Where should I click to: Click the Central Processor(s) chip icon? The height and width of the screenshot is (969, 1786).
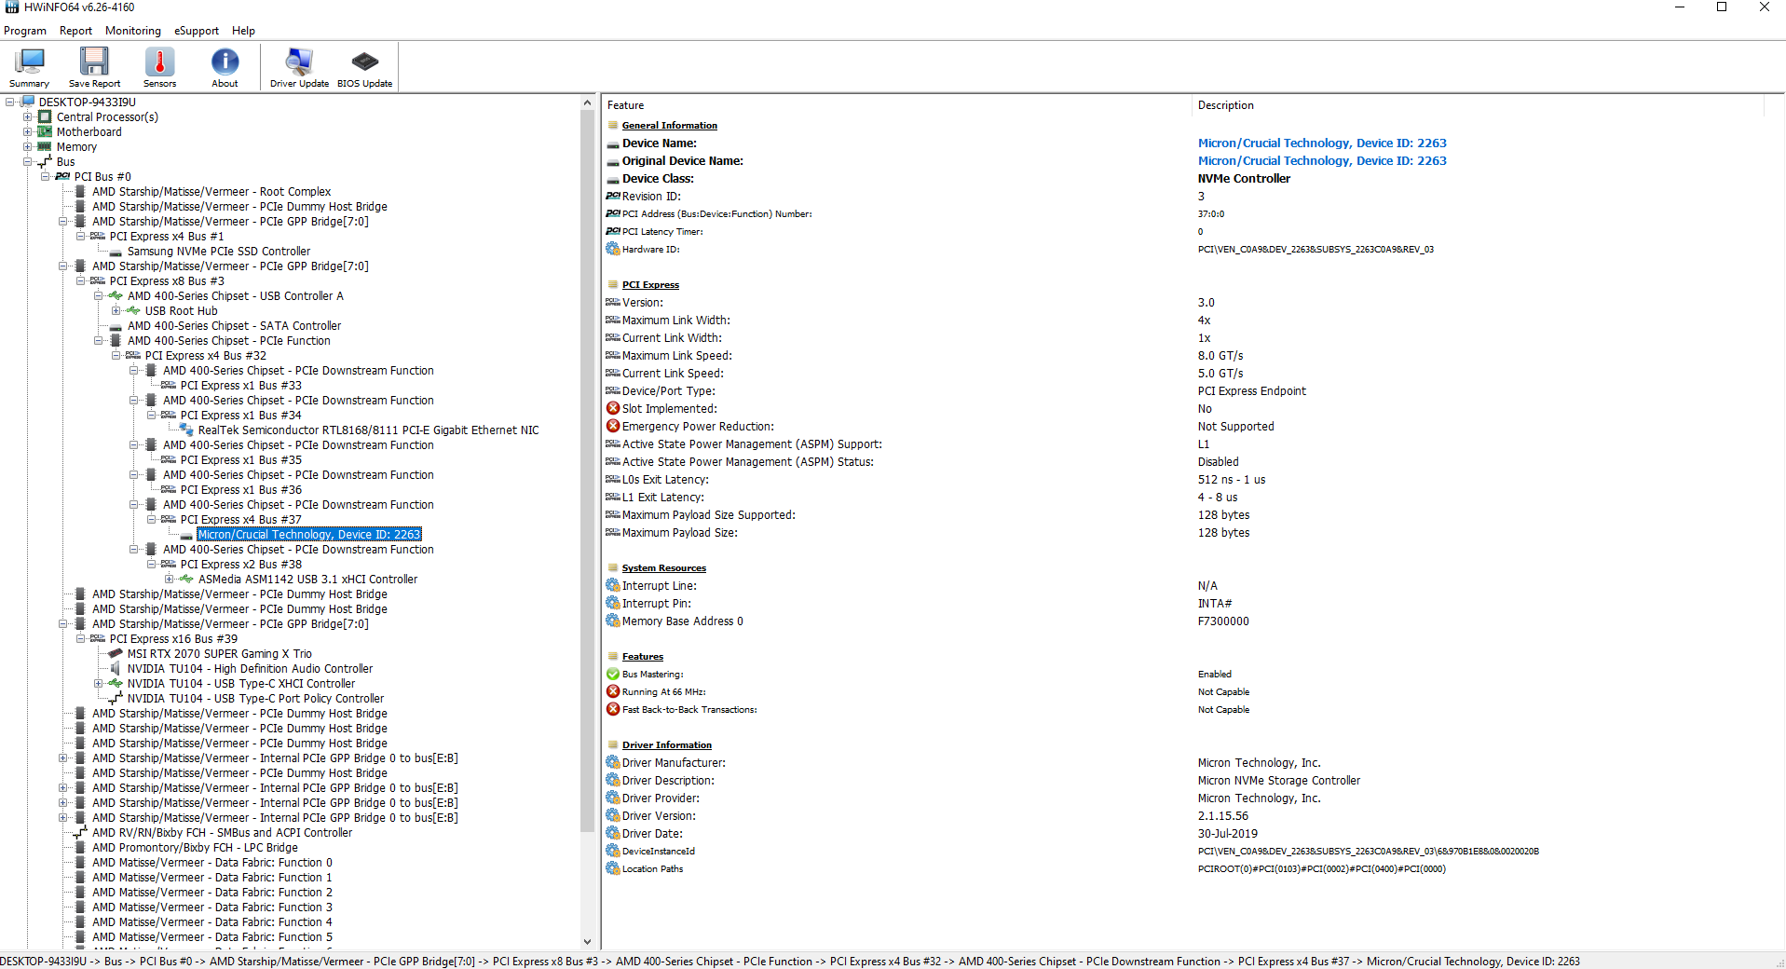pyautogui.click(x=45, y=116)
